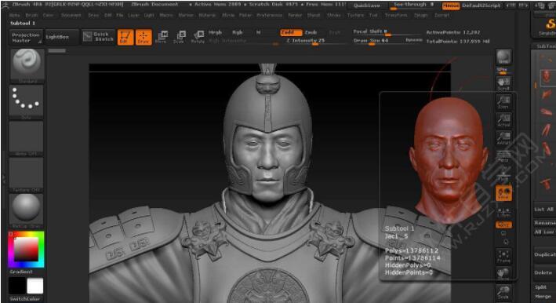Click the Scroll canvas icon
The height and width of the screenshot is (303, 556).
pos(503,83)
